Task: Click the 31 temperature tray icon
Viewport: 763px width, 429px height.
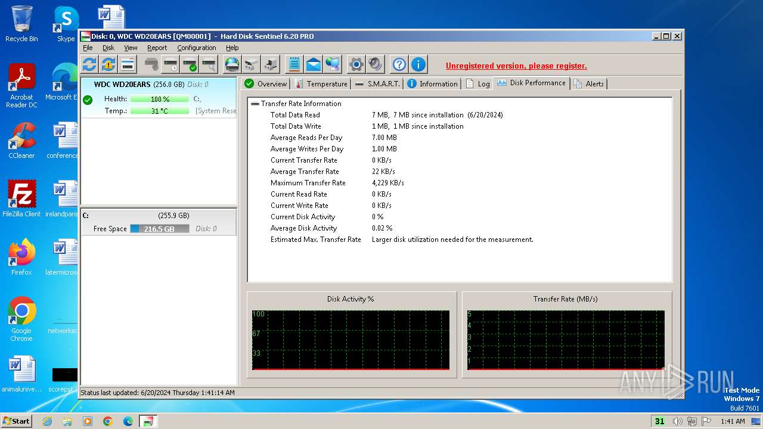Action: click(659, 421)
